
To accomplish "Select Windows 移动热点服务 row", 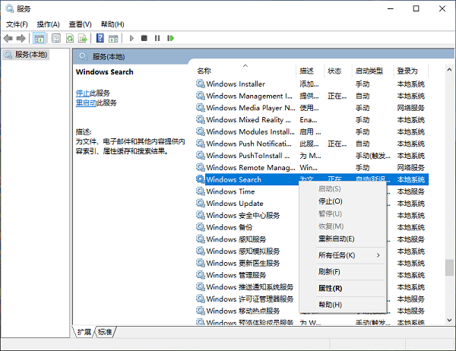I will pos(247,310).
